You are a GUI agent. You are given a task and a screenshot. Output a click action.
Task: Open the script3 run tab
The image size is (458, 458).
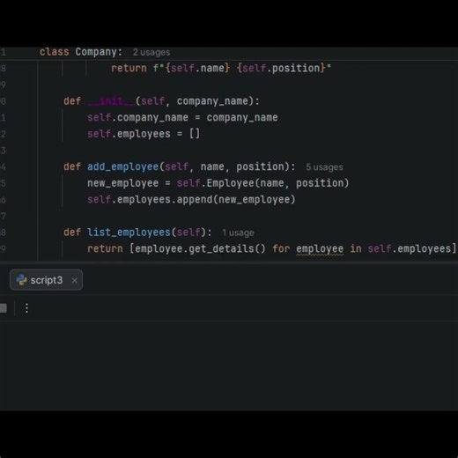pyautogui.click(x=46, y=280)
